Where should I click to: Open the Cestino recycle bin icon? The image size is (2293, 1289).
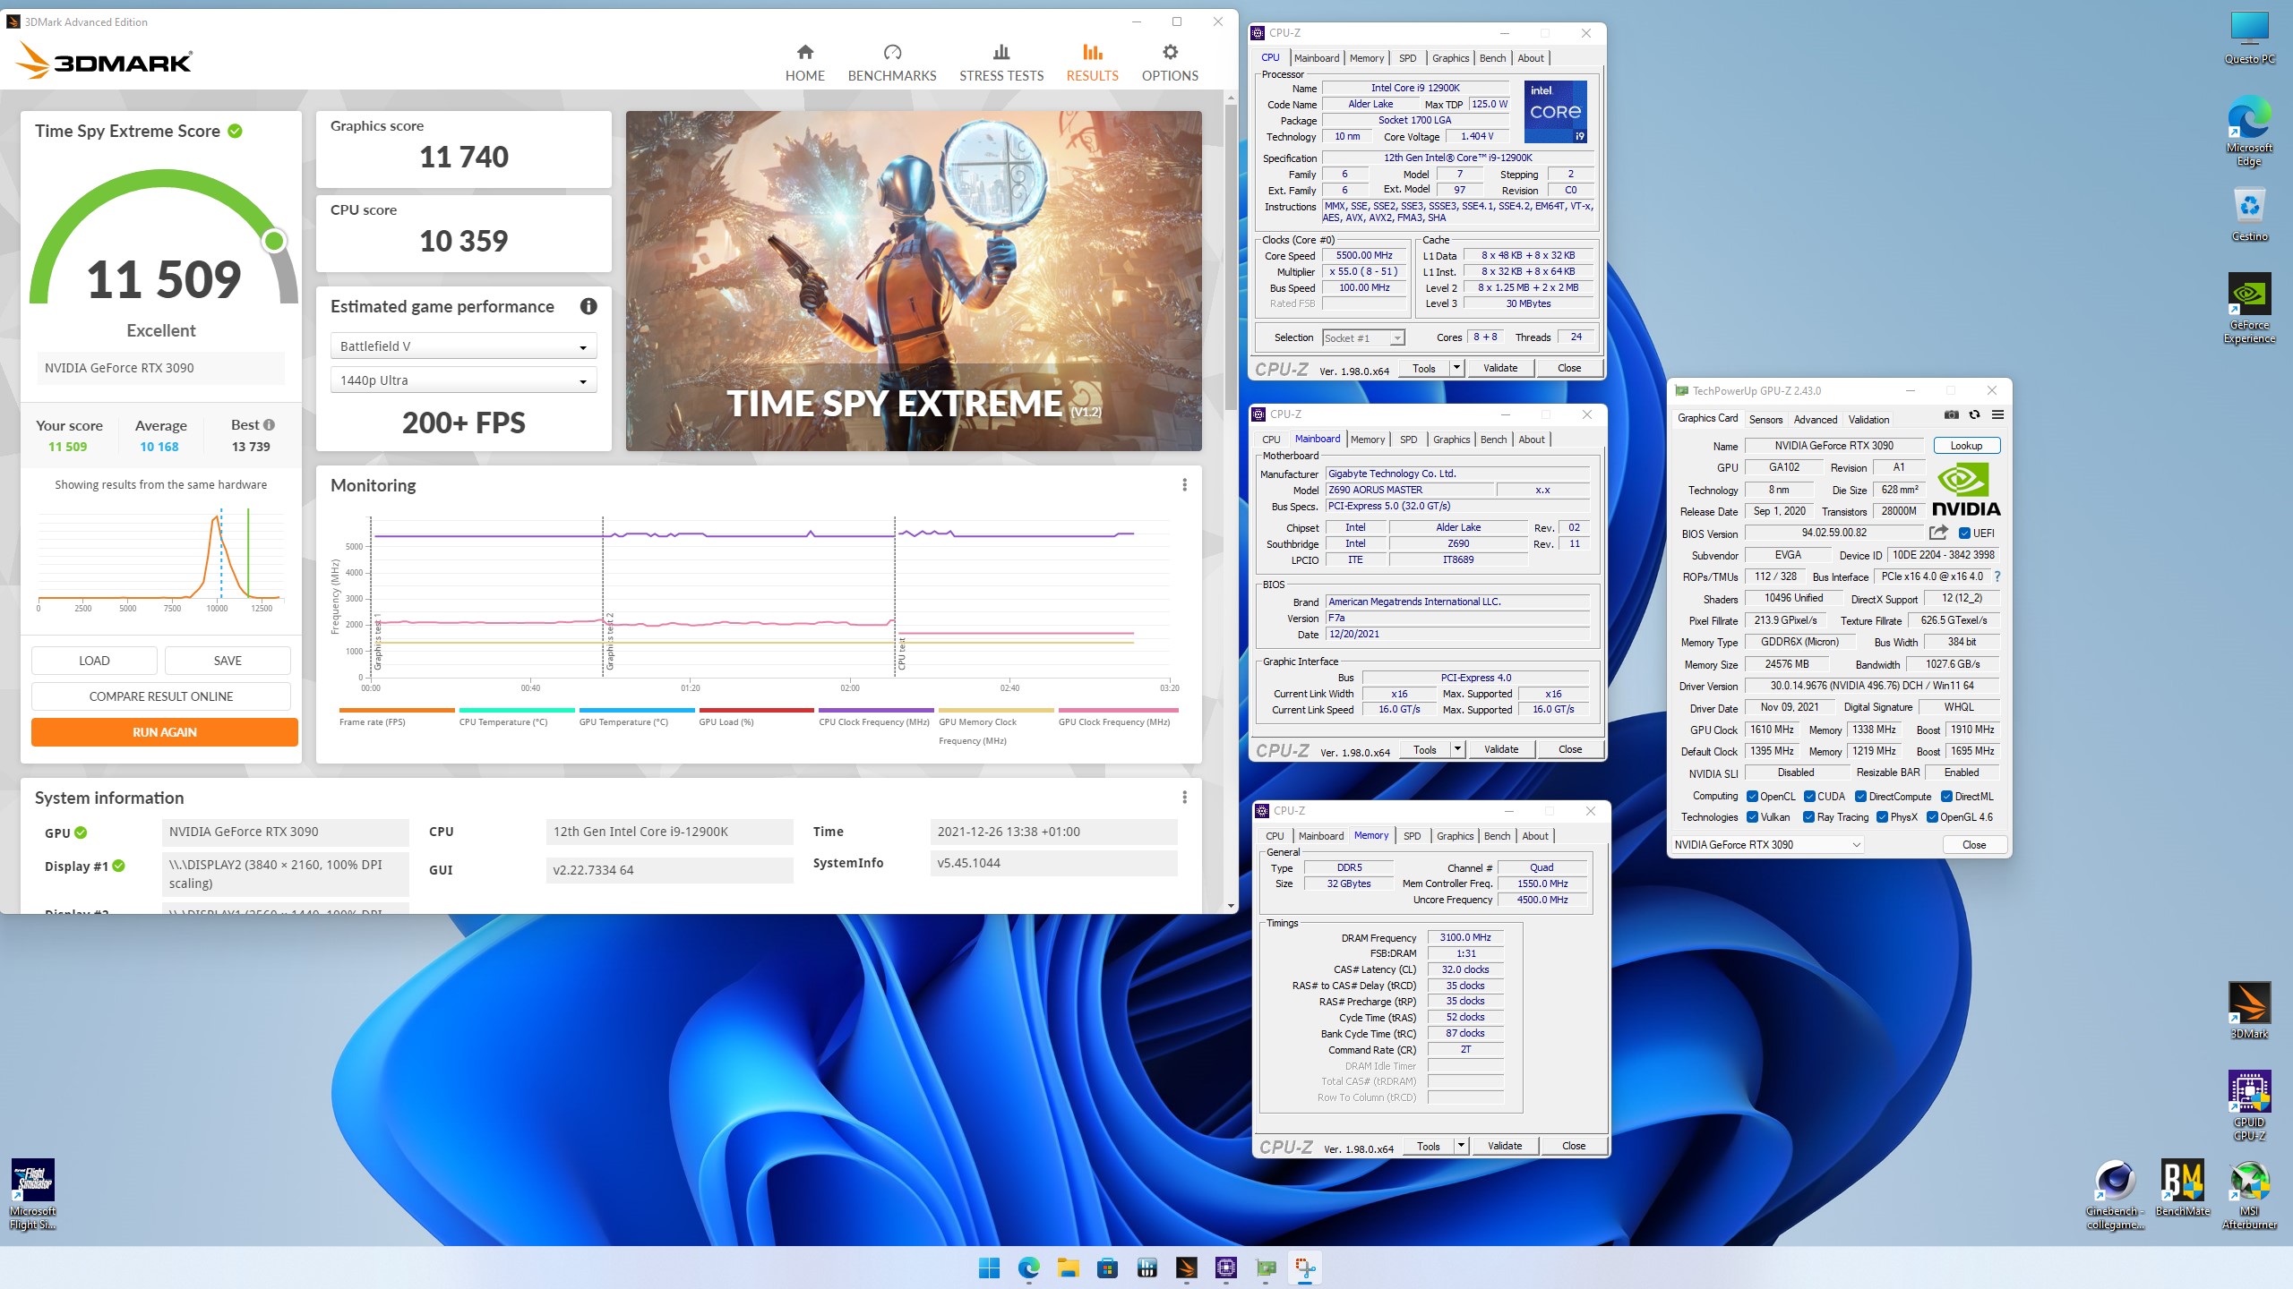tap(2249, 215)
